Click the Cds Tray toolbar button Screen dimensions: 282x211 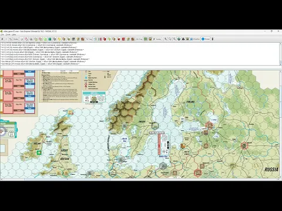(139, 39)
